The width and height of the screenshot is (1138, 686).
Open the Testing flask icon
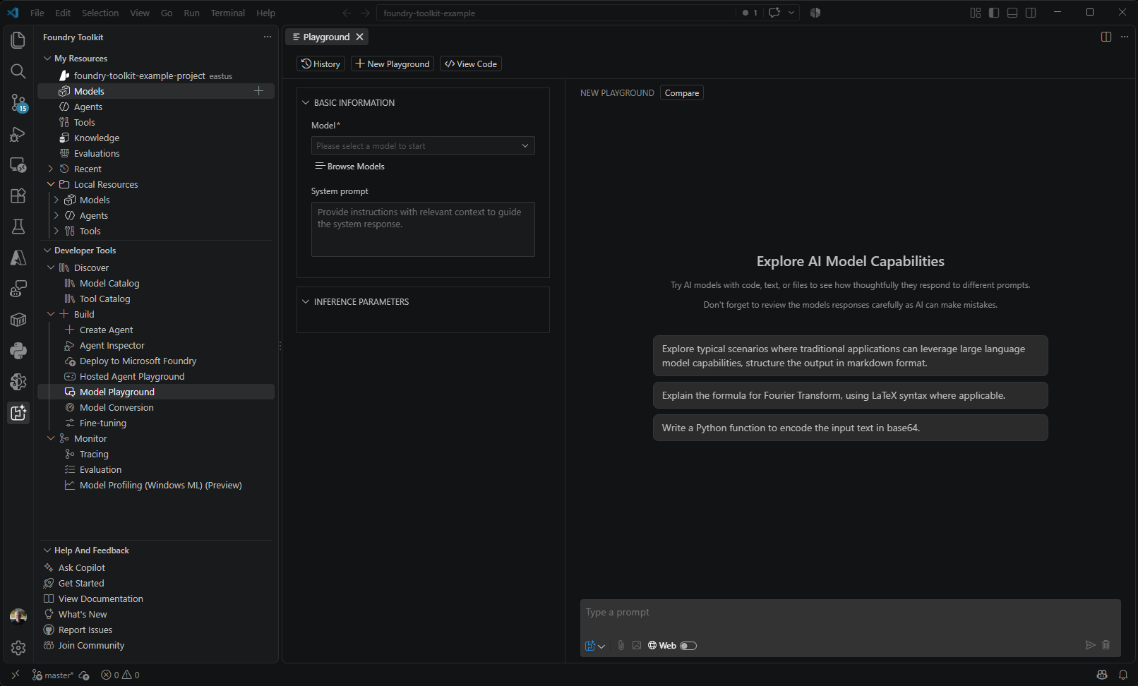click(18, 227)
